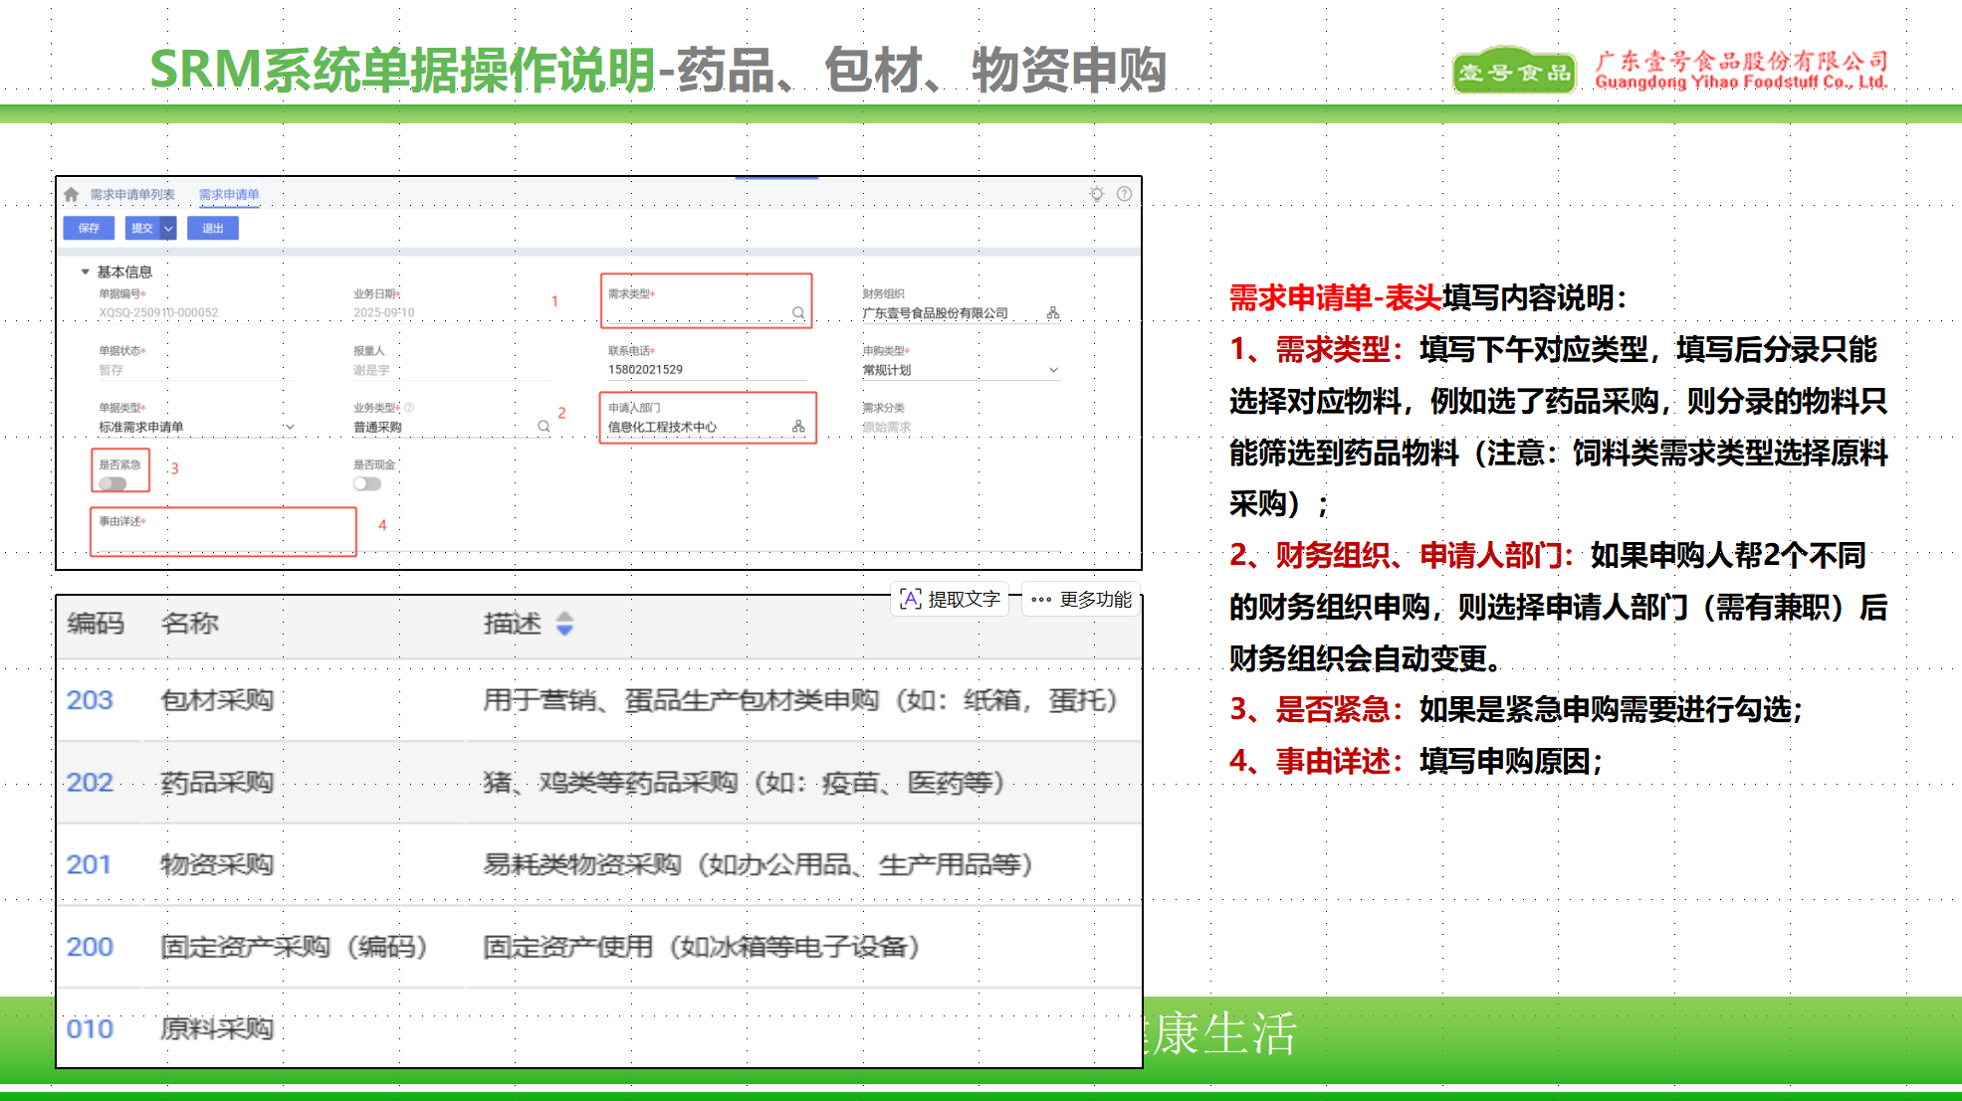Image resolution: width=1962 pixels, height=1101 pixels.
Task: Toggle the 是否现金 switch
Action: [x=366, y=484]
